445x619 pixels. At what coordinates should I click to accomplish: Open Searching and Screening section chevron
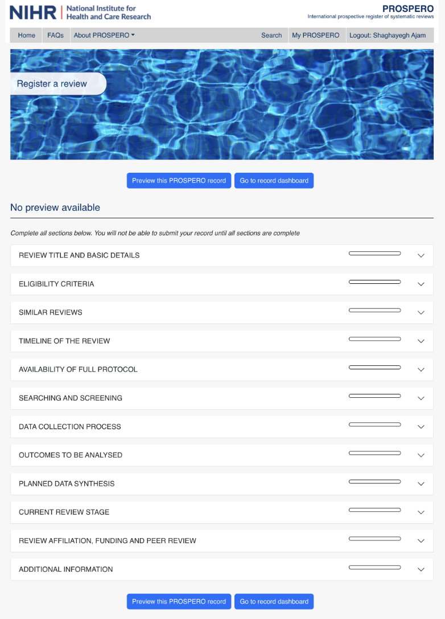421,398
